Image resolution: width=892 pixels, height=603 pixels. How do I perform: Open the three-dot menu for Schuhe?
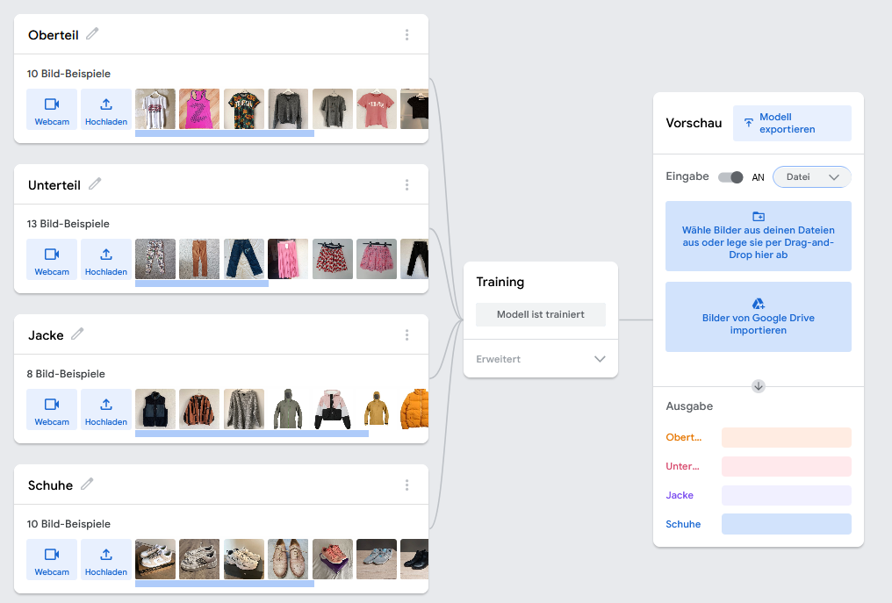pos(406,485)
